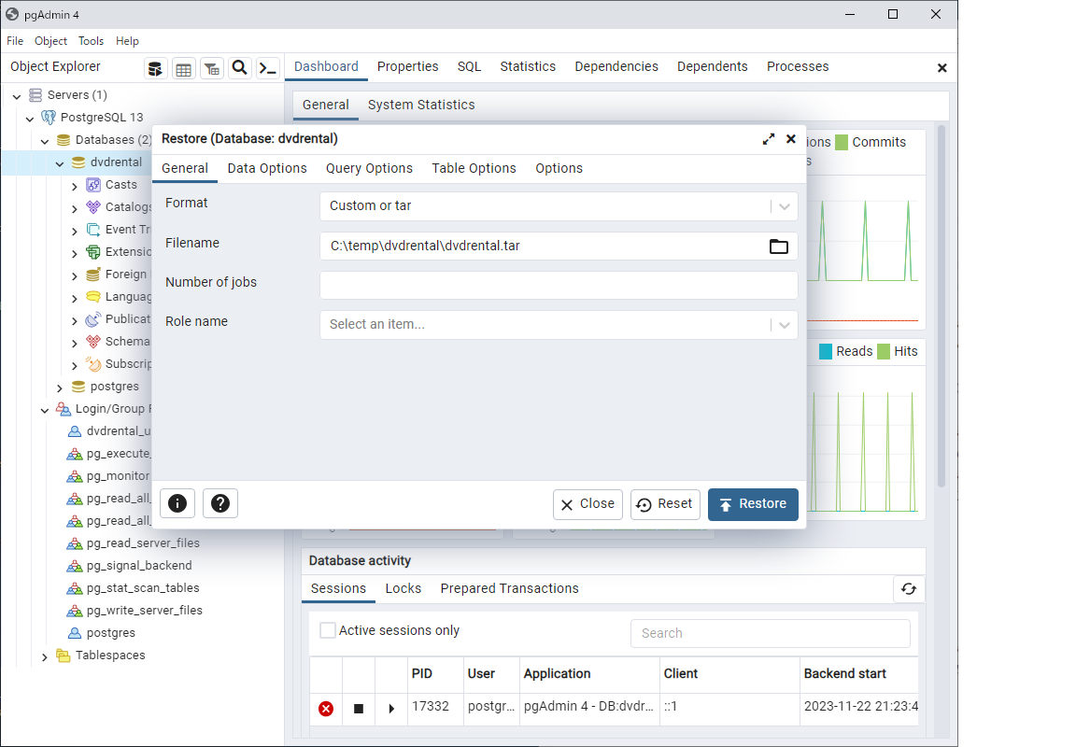1076x747 pixels.
Task: Click the Commits legend color swatch
Action: 842,143
